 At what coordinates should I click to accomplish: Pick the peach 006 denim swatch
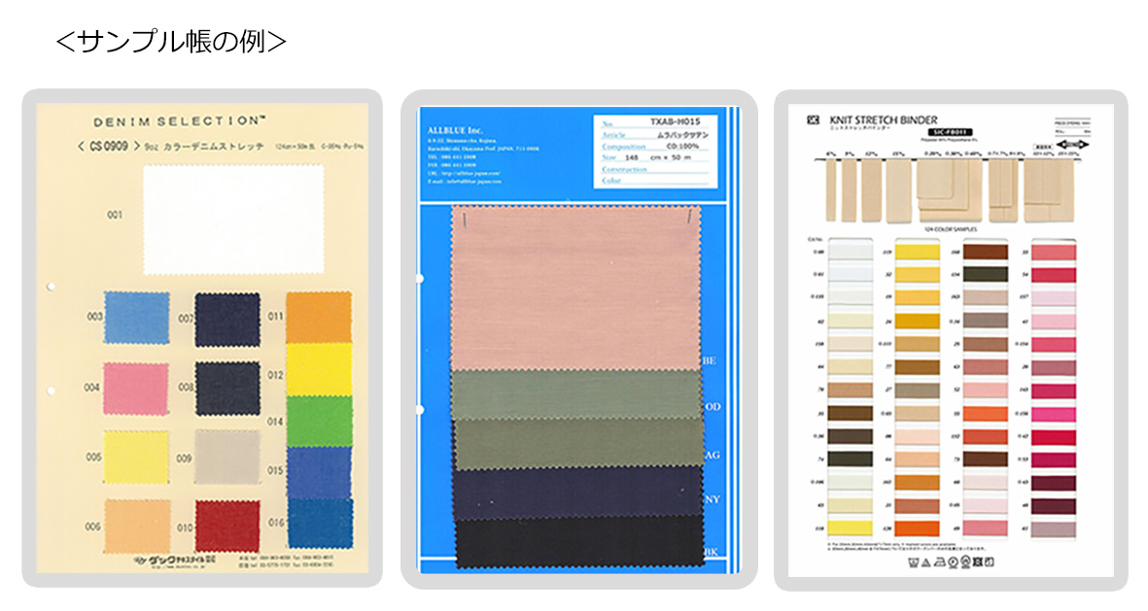(138, 526)
